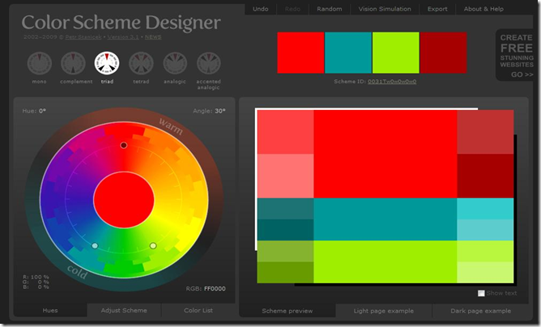The image size is (541, 327).
Task: Open the Light page example tab
Action: 384,311
